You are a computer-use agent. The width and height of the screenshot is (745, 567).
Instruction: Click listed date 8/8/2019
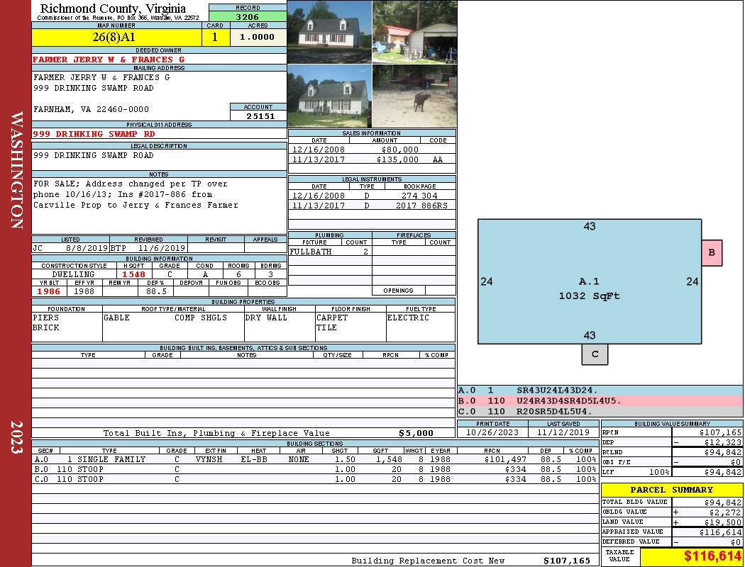pos(87,247)
